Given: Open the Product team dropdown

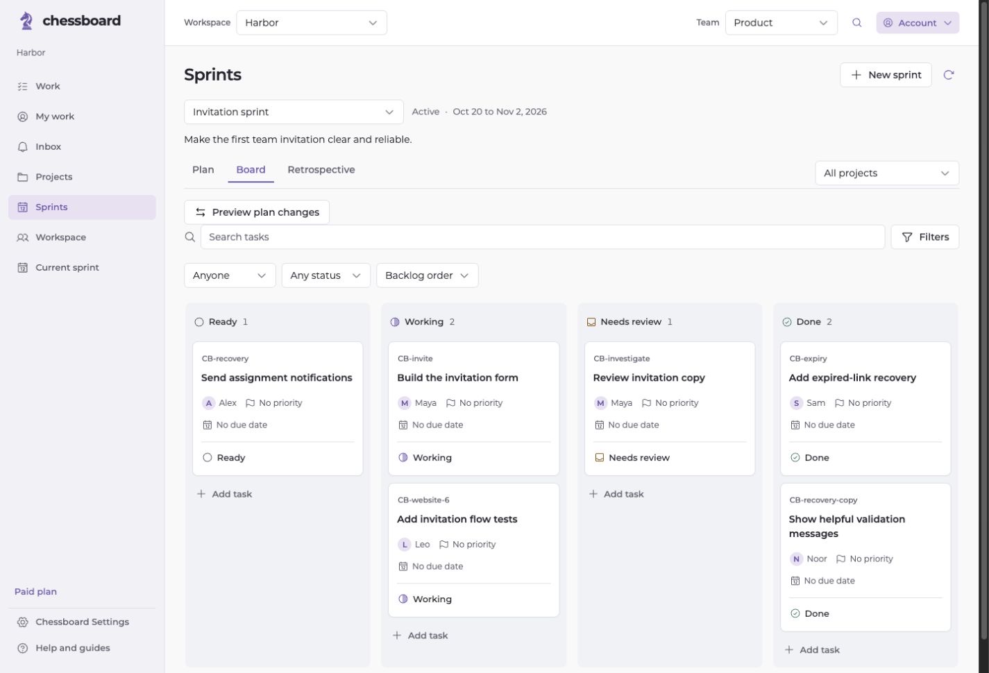Looking at the screenshot, I should coord(781,23).
